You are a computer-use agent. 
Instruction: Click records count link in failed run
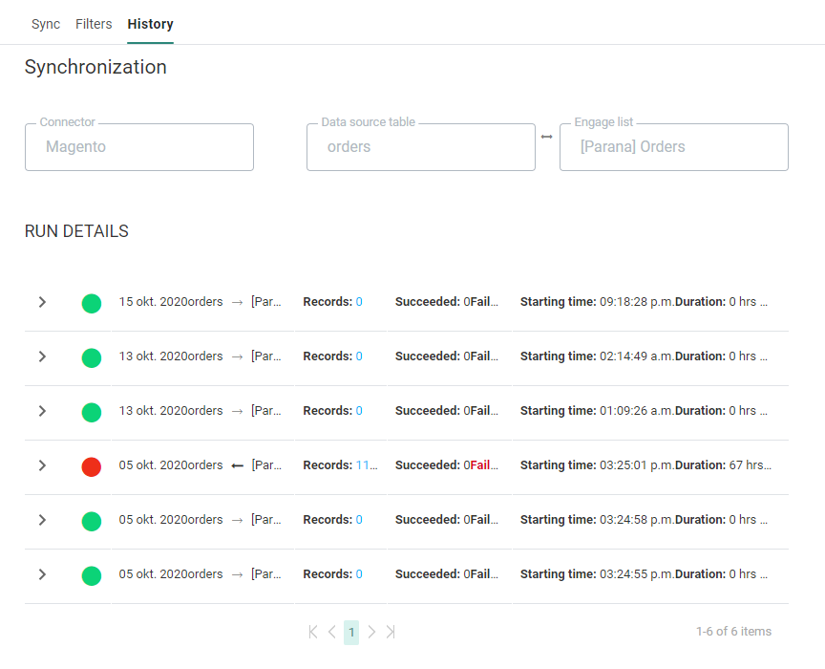click(x=367, y=465)
